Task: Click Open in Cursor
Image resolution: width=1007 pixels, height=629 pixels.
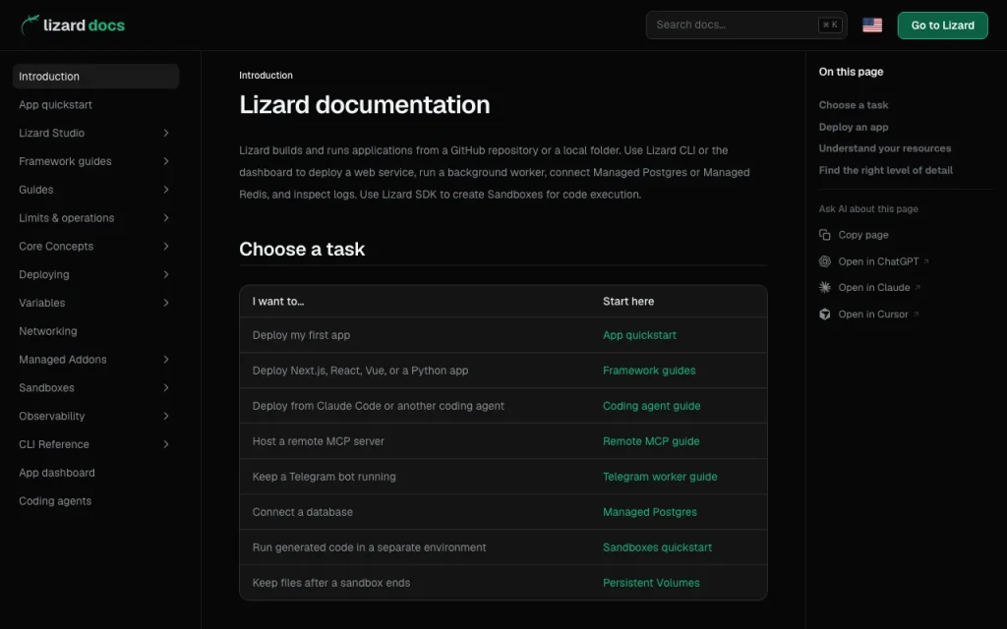Action: [x=873, y=314]
